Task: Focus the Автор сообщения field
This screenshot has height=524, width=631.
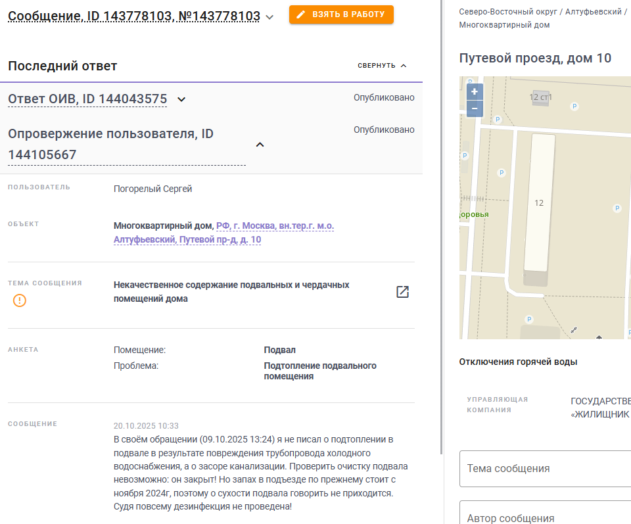Action: (x=545, y=517)
